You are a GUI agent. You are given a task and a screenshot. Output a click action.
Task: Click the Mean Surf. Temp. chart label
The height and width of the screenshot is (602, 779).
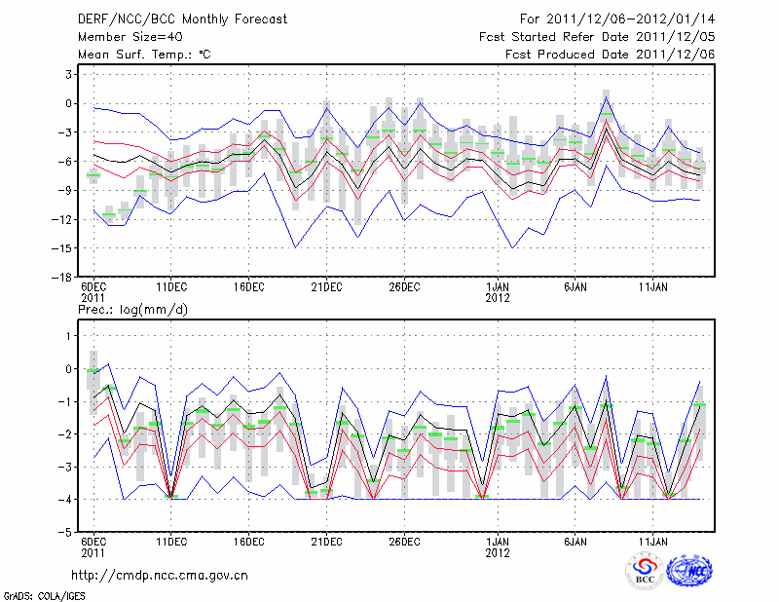point(144,55)
